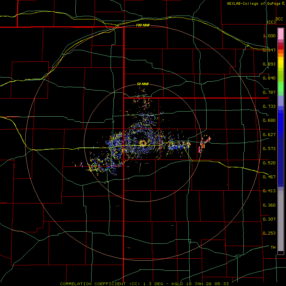Select the 0.840 legend value

coord(269,78)
